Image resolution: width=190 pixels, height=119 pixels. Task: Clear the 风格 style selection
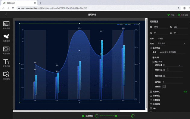click(184, 44)
